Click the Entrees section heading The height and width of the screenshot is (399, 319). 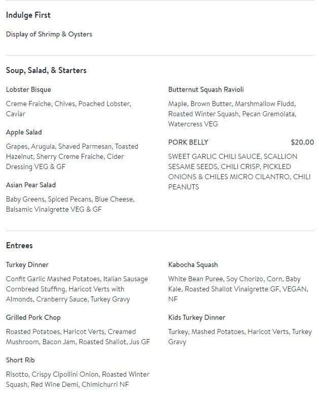19,246
